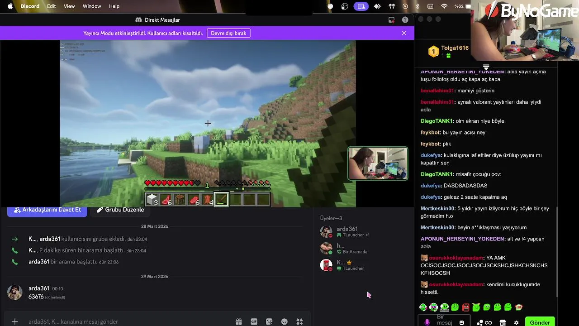Select the clown-hair emote at row end
The height and width of the screenshot is (326, 579).
pos(518,307)
